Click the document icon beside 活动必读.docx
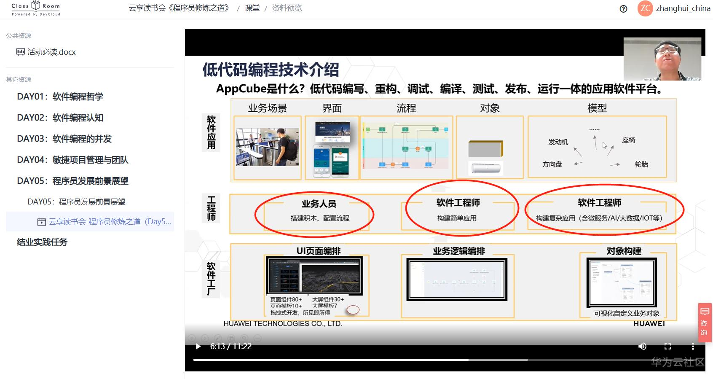Screen dimensions: 713x379 coord(20,52)
